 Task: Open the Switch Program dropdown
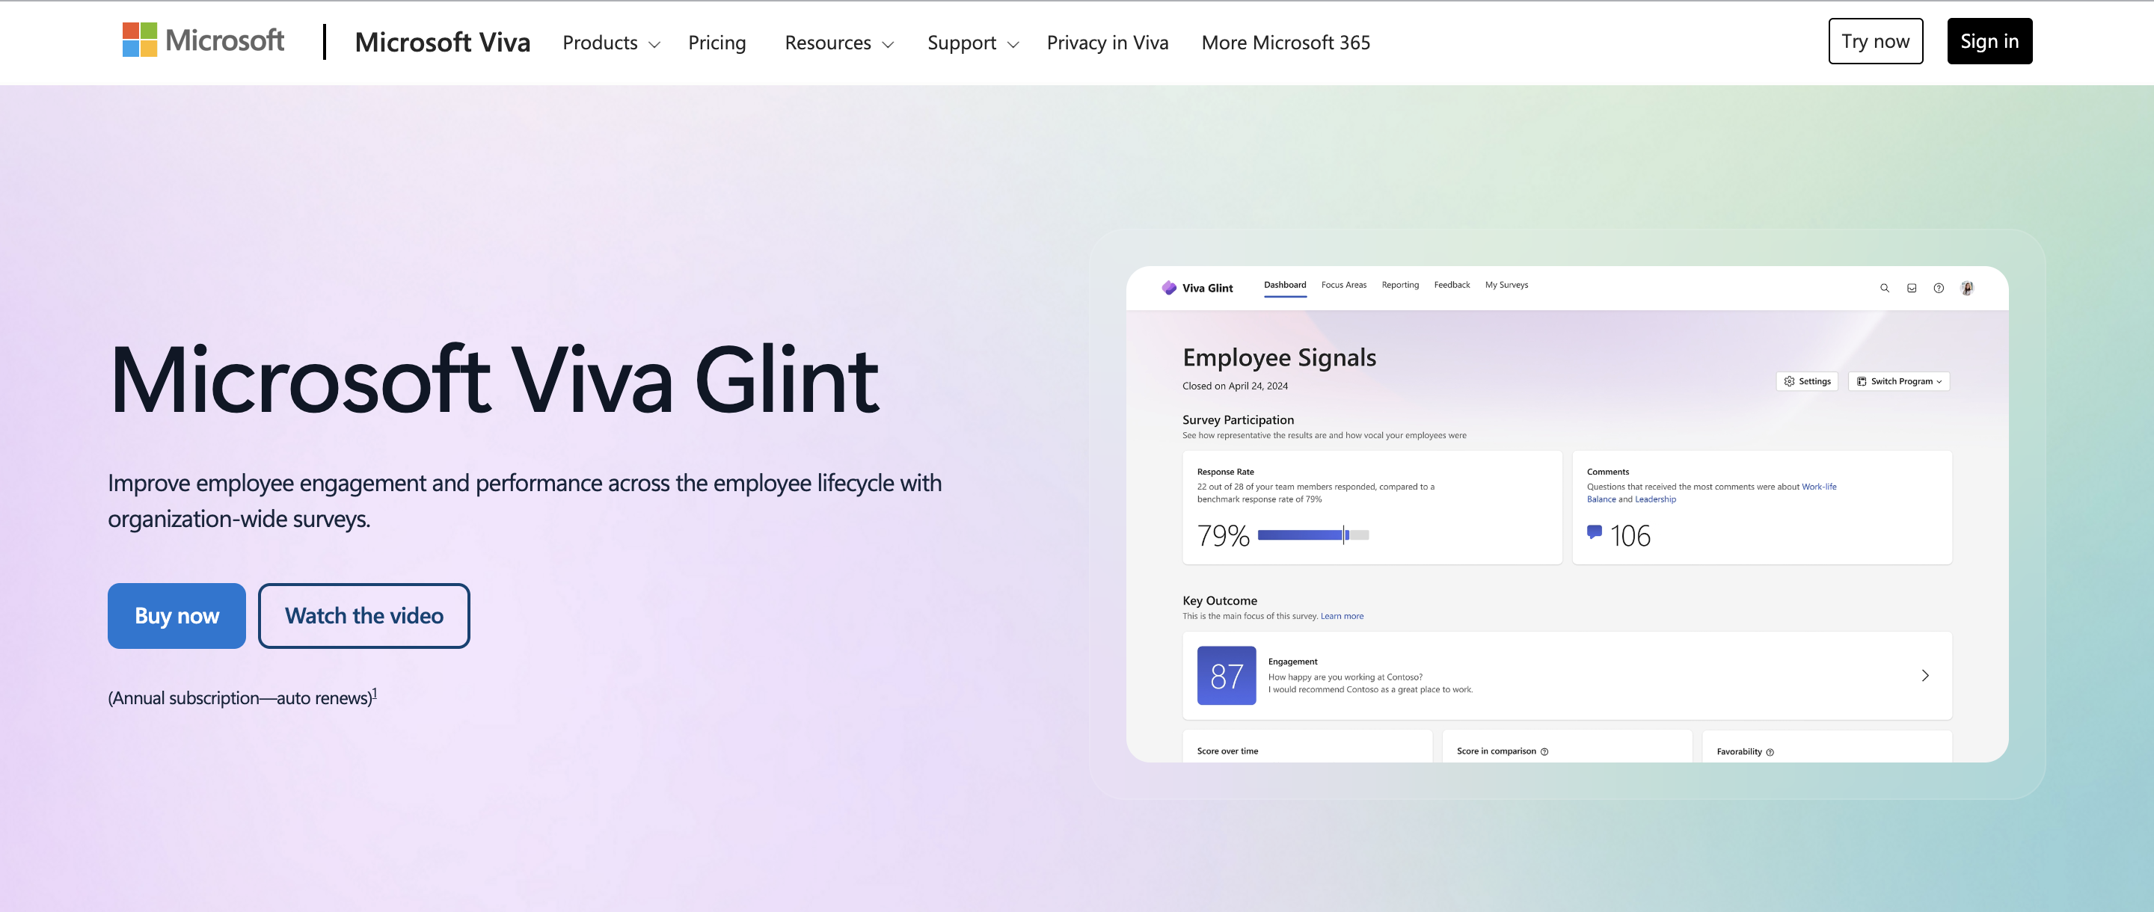tap(1898, 381)
